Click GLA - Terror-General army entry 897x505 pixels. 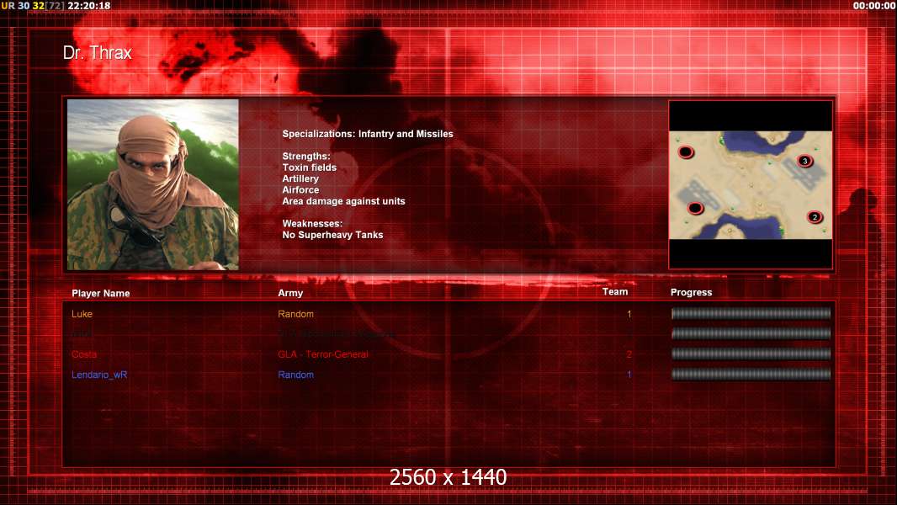(x=323, y=354)
